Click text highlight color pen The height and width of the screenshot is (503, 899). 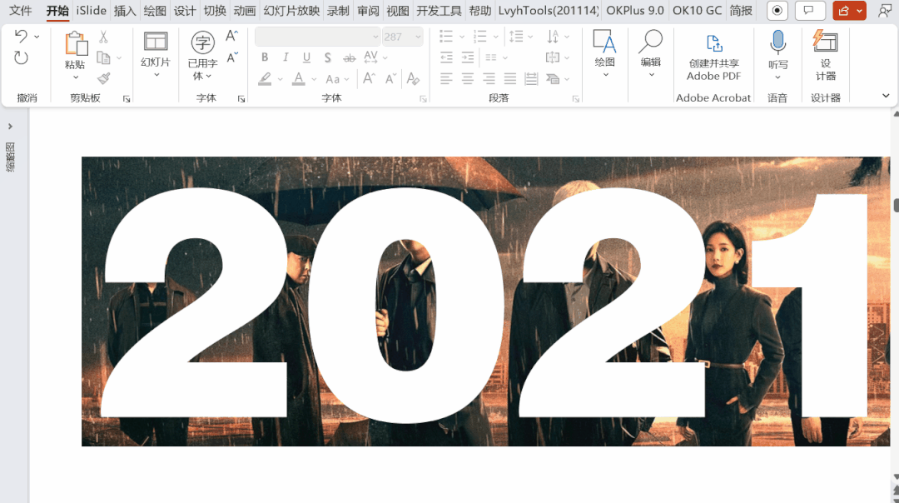(x=265, y=79)
